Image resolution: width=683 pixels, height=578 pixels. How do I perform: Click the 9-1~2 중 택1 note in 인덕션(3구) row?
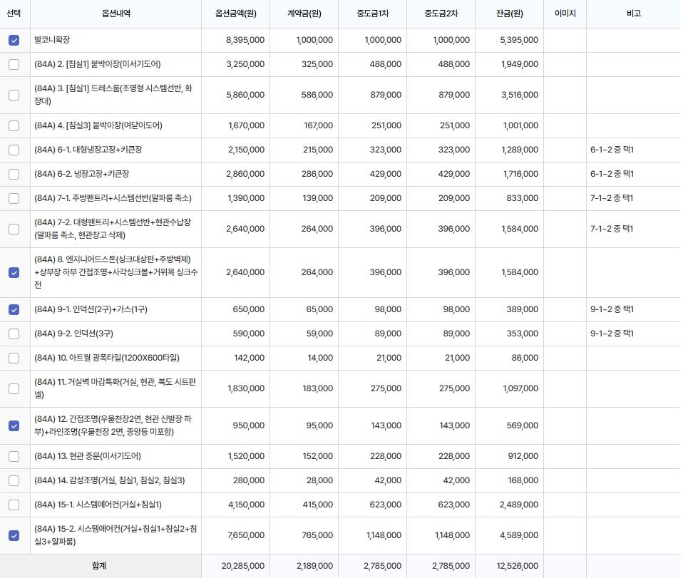[x=612, y=334]
